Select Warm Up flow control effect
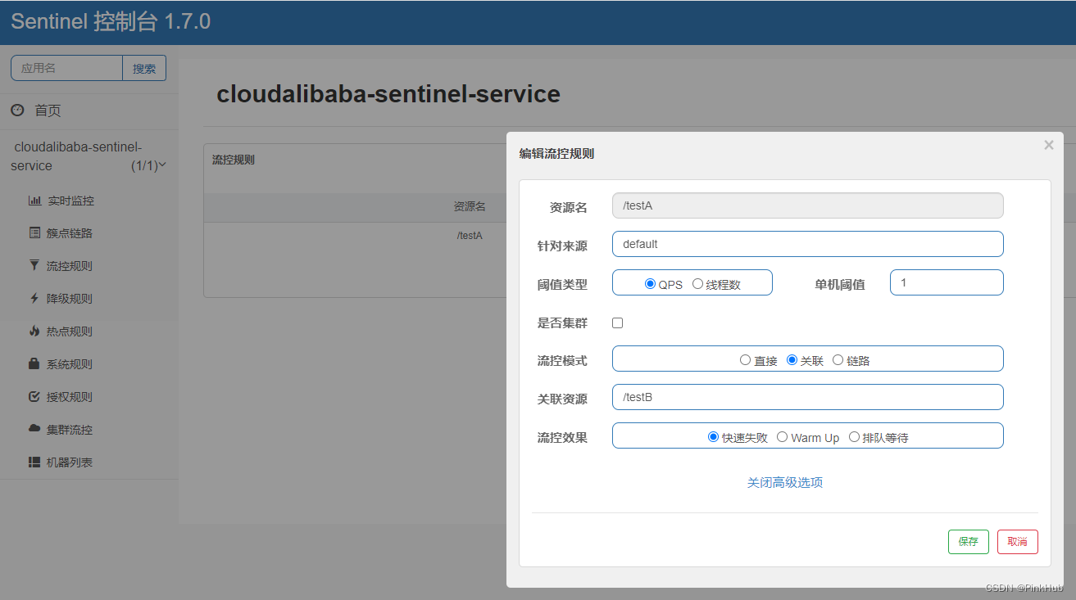 783,437
